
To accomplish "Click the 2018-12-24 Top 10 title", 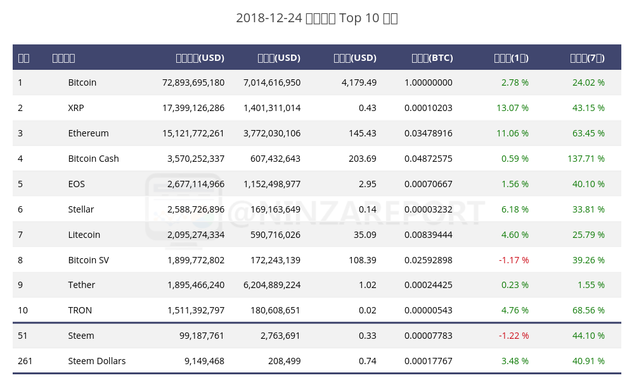I will (x=317, y=18).
